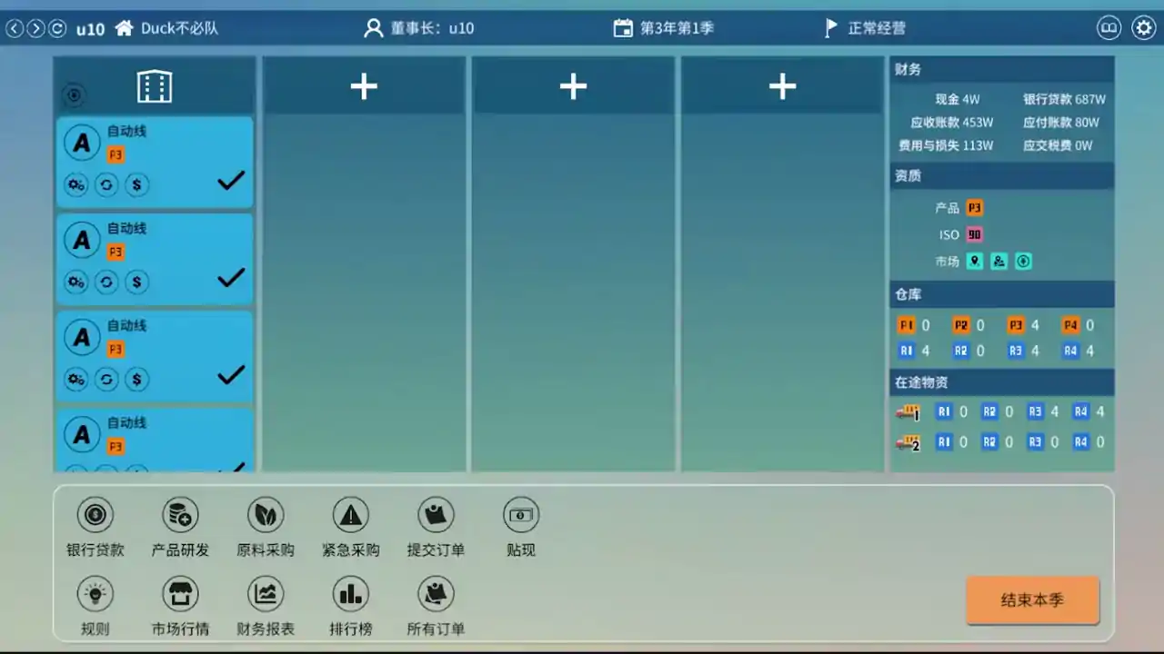Image resolution: width=1164 pixels, height=654 pixels.
Task: Add a factory in the last plus slot
Action: 782,86
